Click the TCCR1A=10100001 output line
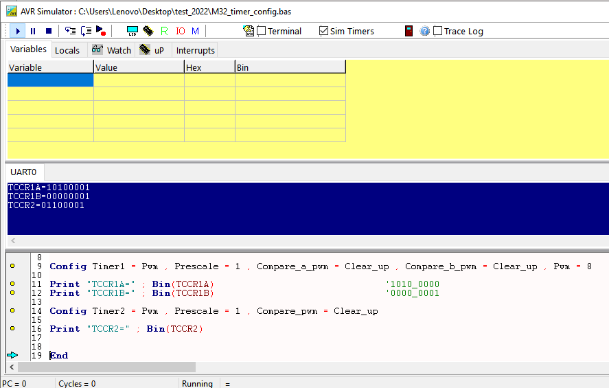609x388 pixels. tap(49, 187)
